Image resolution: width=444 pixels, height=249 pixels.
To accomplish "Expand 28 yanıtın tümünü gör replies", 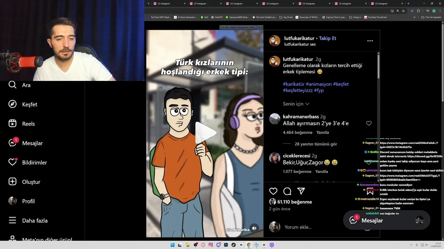I will [x=316, y=144].
